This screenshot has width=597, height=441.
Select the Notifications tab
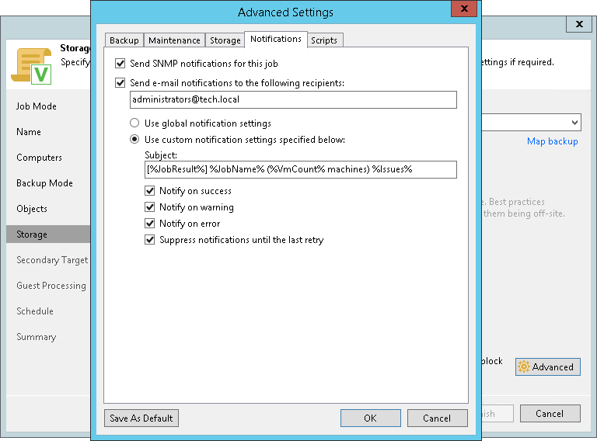(x=276, y=39)
